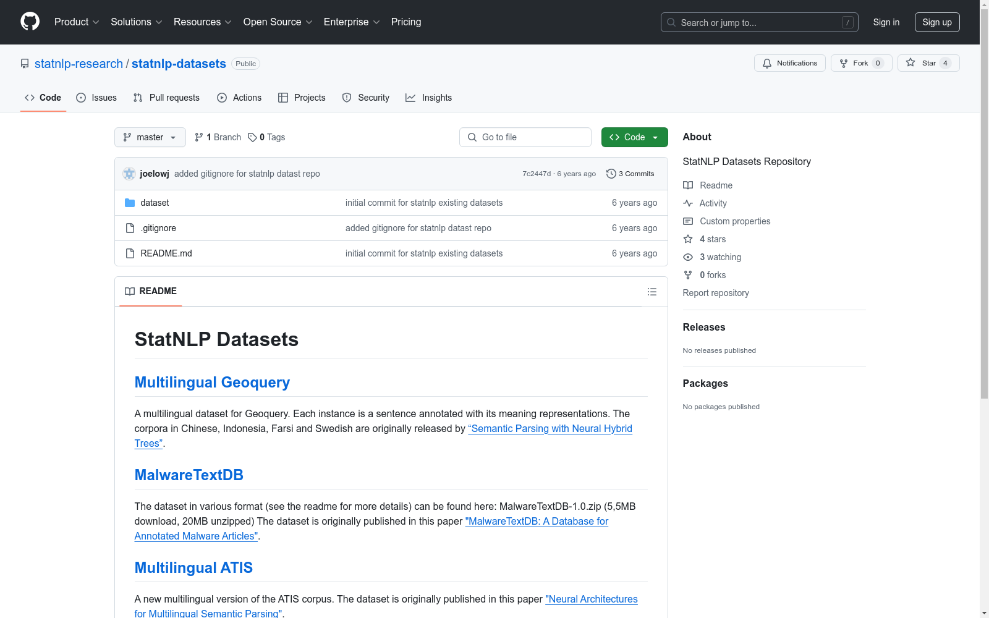Click the commit history clock icon
Image resolution: width=989 pixels, height=618 pixels.
click(611, 174)
